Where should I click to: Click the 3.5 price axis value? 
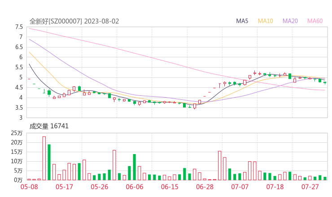pyautogui.click(x=19, y=107)
